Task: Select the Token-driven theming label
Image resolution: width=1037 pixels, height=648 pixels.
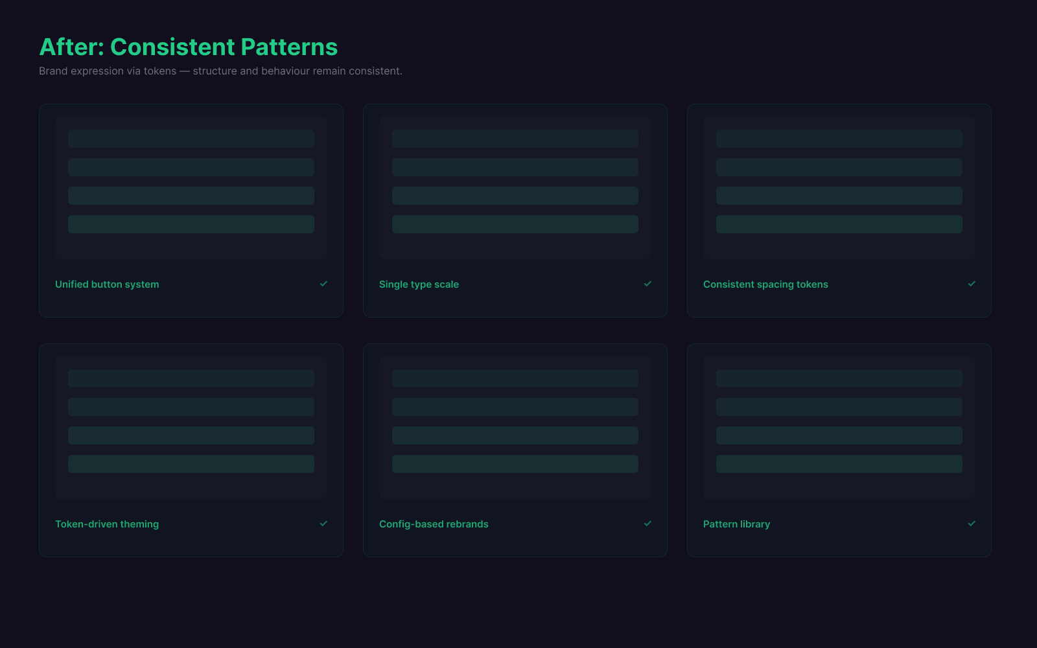Action: tap(107, 524)
